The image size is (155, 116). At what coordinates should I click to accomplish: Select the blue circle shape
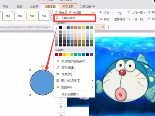(42, 83)
